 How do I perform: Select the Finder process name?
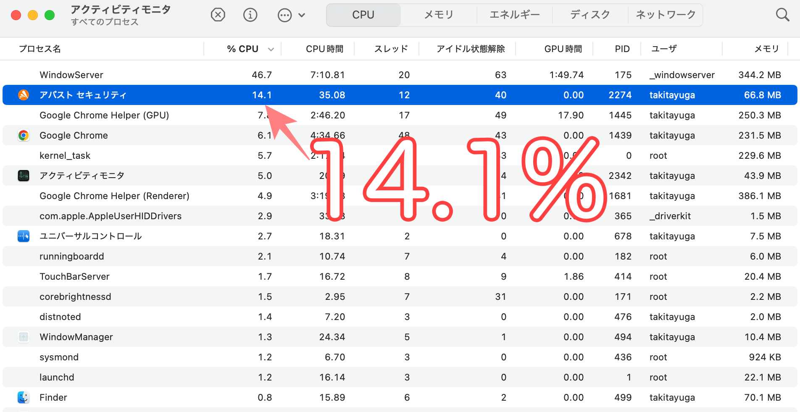coord(53,397)
